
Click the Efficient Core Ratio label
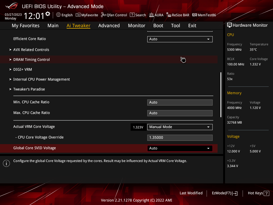(30, 39)
